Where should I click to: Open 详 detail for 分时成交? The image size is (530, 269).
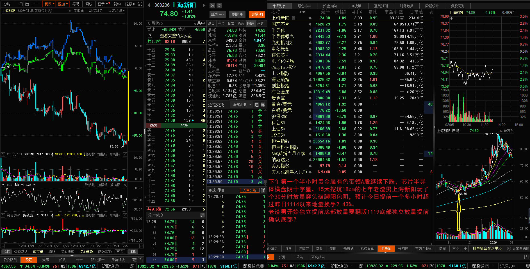[x=202, y=215]
